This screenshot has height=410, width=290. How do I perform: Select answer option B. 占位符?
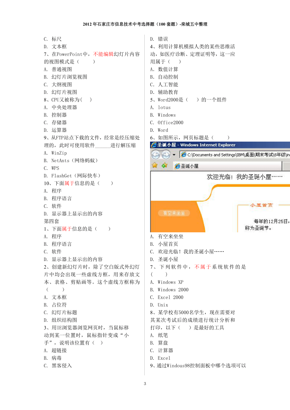click(x=55, y=305)
